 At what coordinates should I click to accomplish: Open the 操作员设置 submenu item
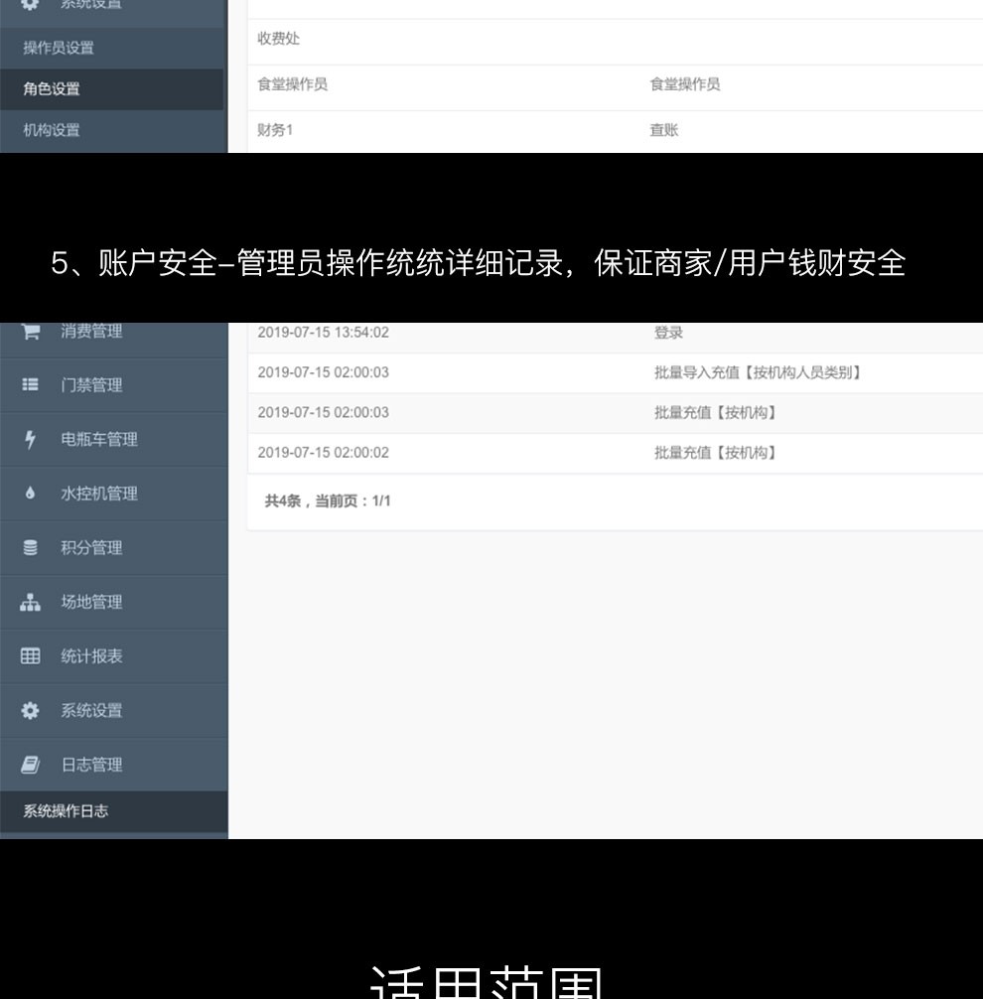pos(59,48)
